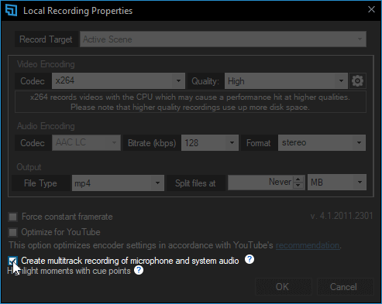Open the Record Target Active Scene dropdown
The width and height of the screenshot is (382, 304).
click(x=223, y=39)
